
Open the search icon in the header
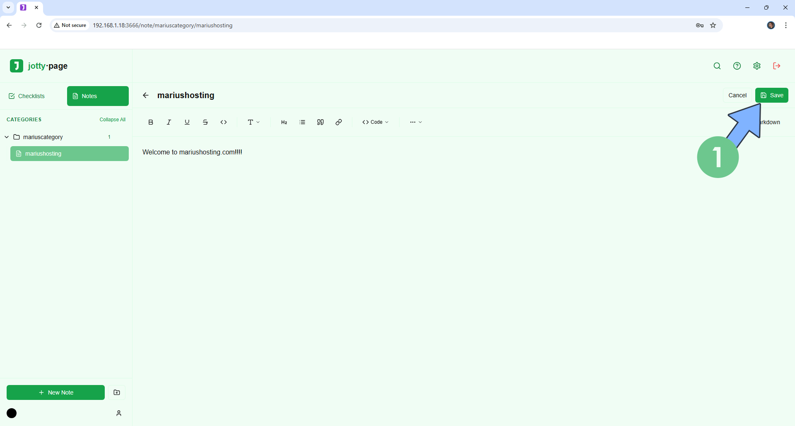point(717,66)
